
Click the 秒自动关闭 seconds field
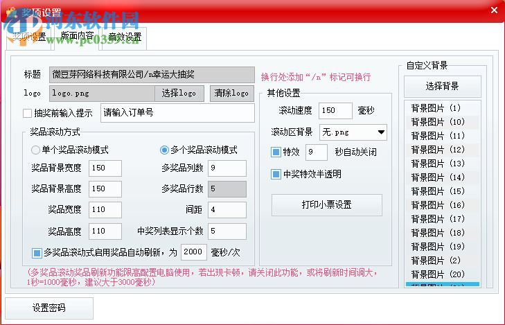(317, 152)
